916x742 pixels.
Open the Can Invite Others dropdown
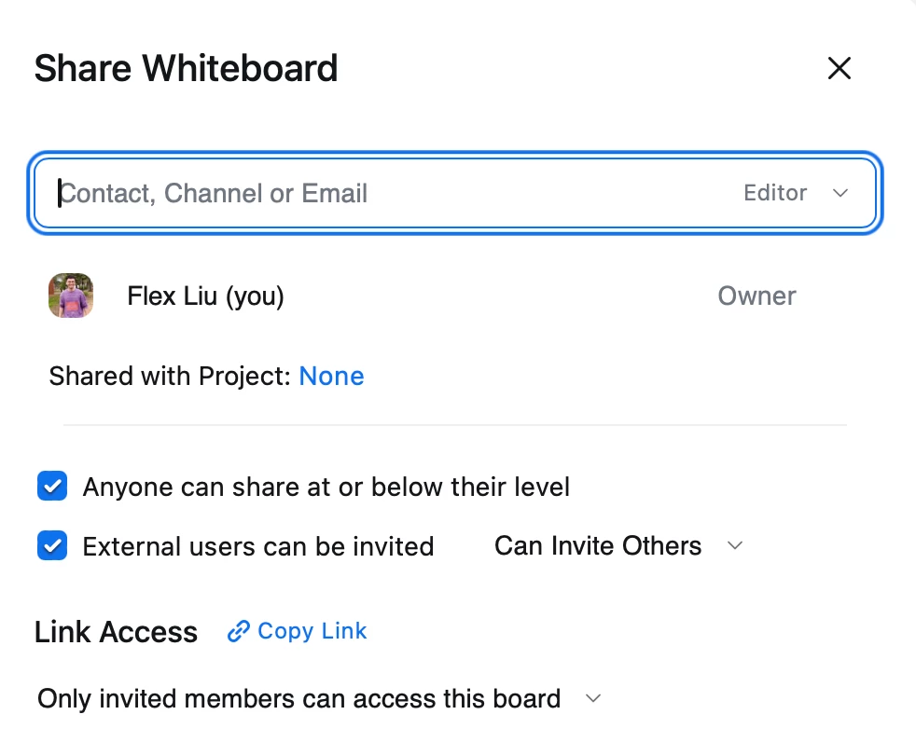coord(598,545)
